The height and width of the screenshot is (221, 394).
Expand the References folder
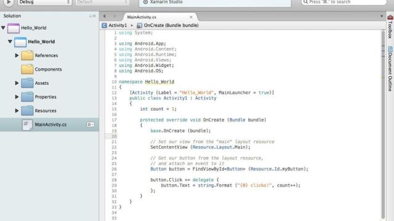(17, 55)
